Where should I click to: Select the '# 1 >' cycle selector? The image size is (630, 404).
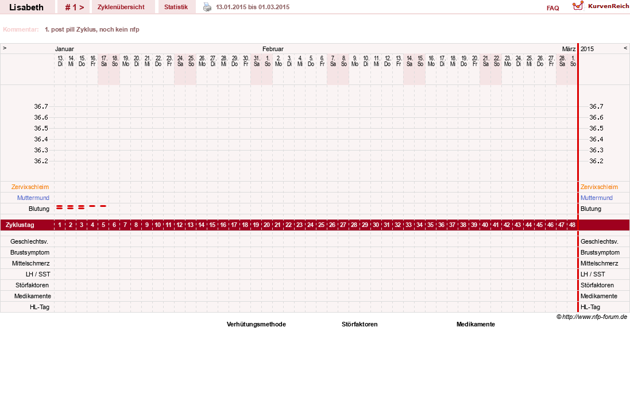tap(74, 7)
